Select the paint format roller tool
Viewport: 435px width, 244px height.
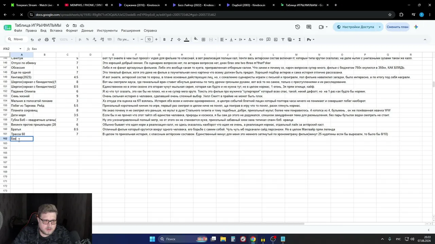54,40
